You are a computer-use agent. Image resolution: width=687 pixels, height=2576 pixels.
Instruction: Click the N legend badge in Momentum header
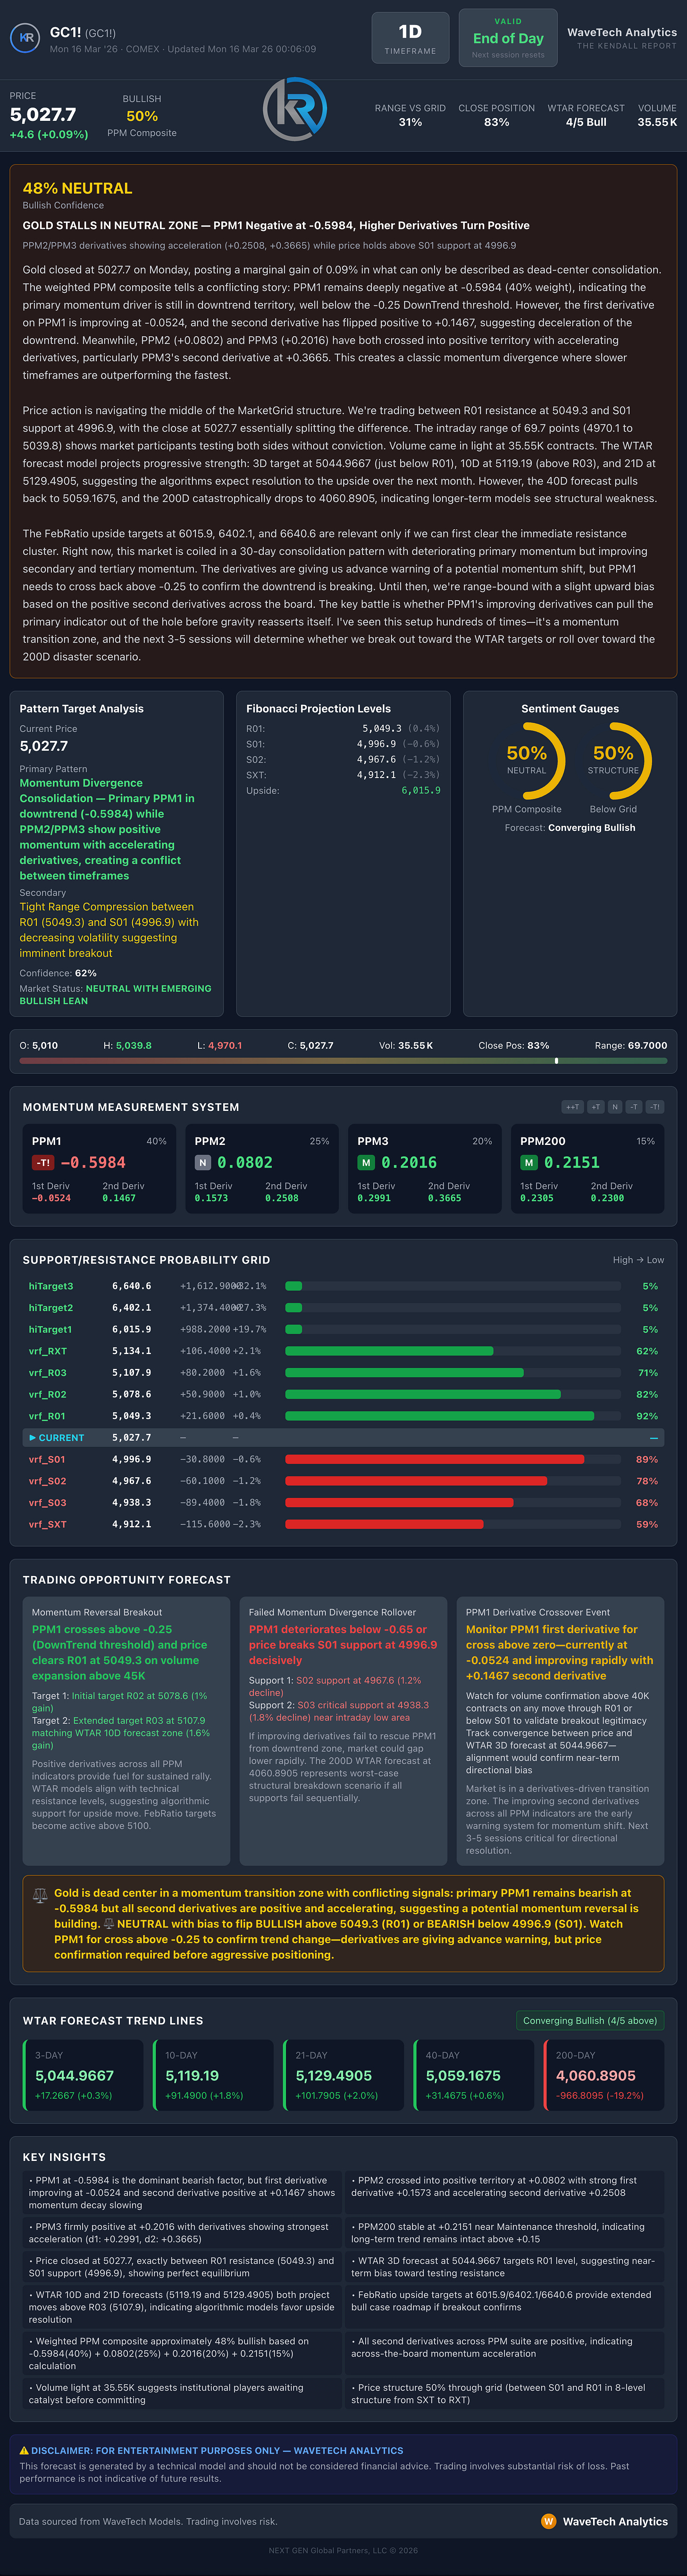coord(615,1107)
